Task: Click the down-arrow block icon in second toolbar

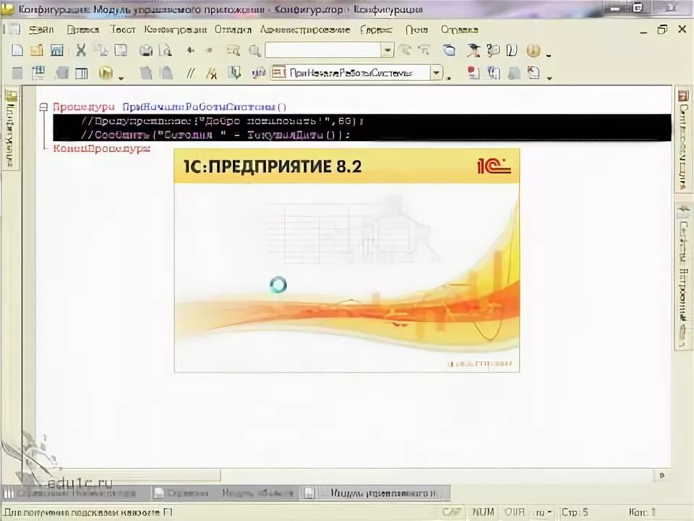Action: tap(234, 72)
